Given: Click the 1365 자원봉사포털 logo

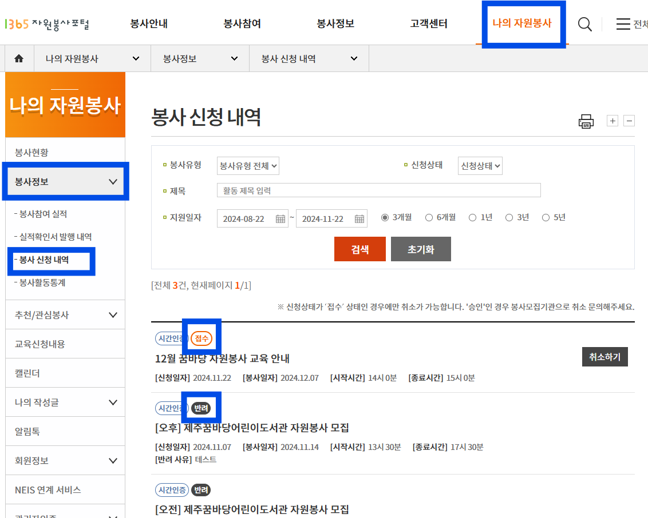Looking at the screenshot, I should click(x=47, y=25).
